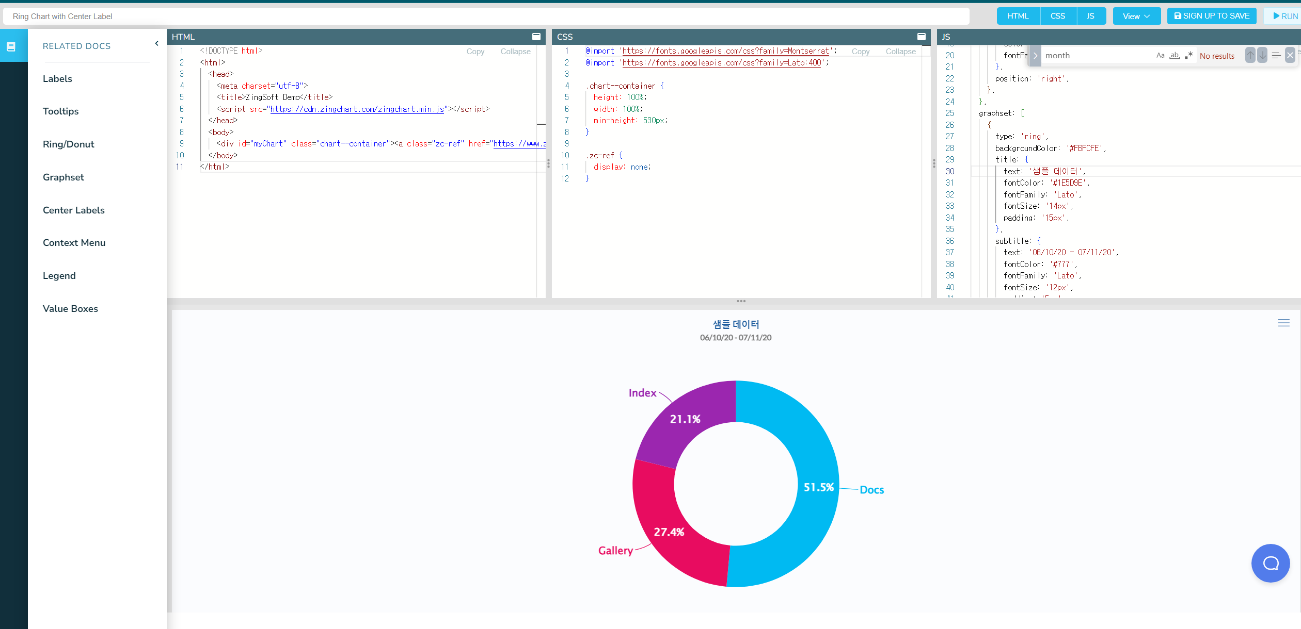Click the Montserrat font import URL
This screenshot has height=629, width=1301.
(725, 51)
